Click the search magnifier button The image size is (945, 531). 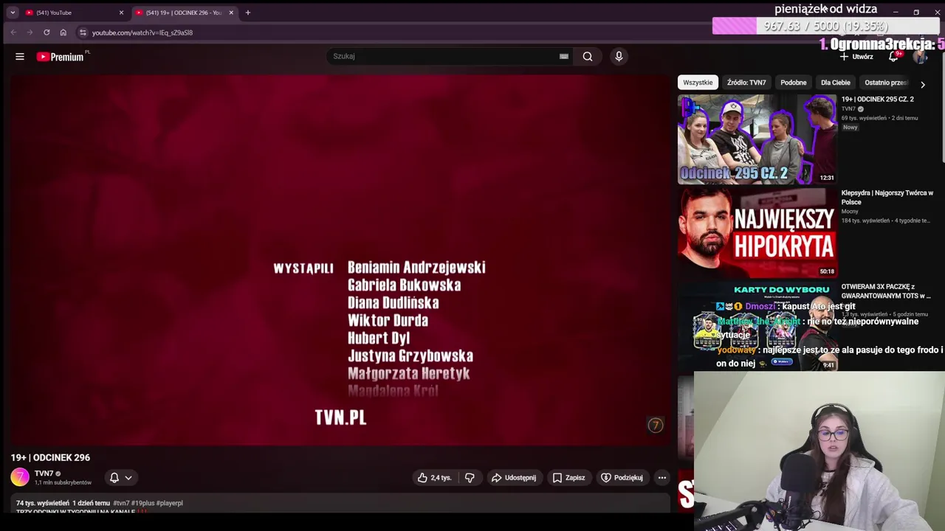[587, 56]
